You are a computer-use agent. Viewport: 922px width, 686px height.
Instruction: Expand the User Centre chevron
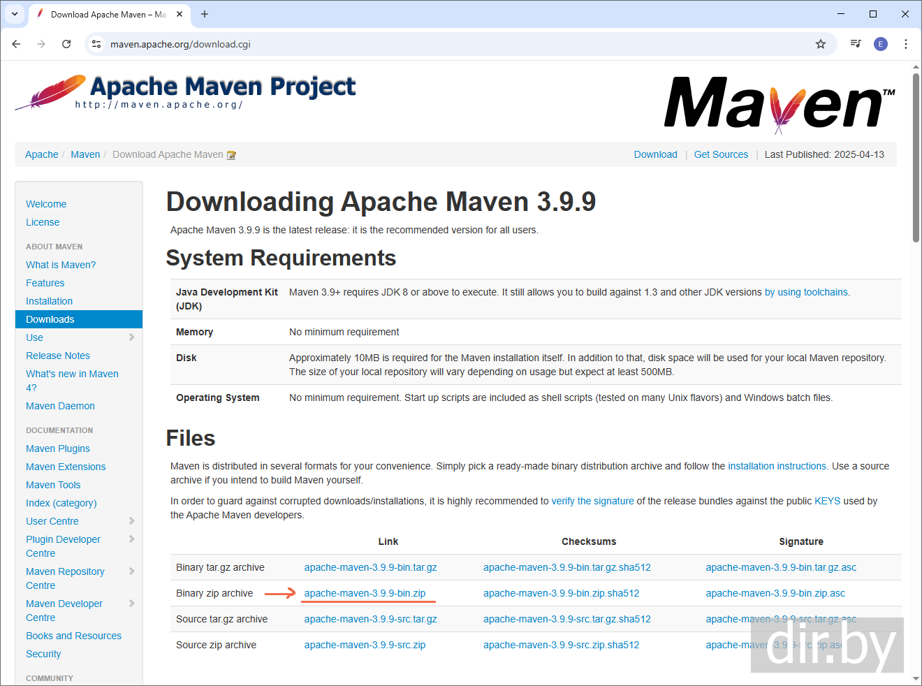[x=132, y=521]
